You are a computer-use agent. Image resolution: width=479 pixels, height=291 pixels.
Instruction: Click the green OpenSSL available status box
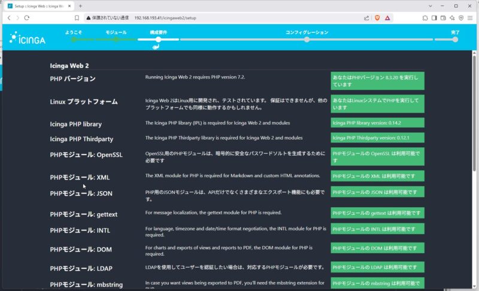[377, 157]
